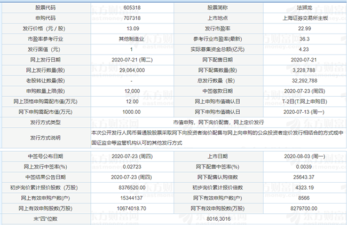Select subscription code 707318
Image resolution: width=347 pixels, height=225 pixels.
[x=132, y=18]
